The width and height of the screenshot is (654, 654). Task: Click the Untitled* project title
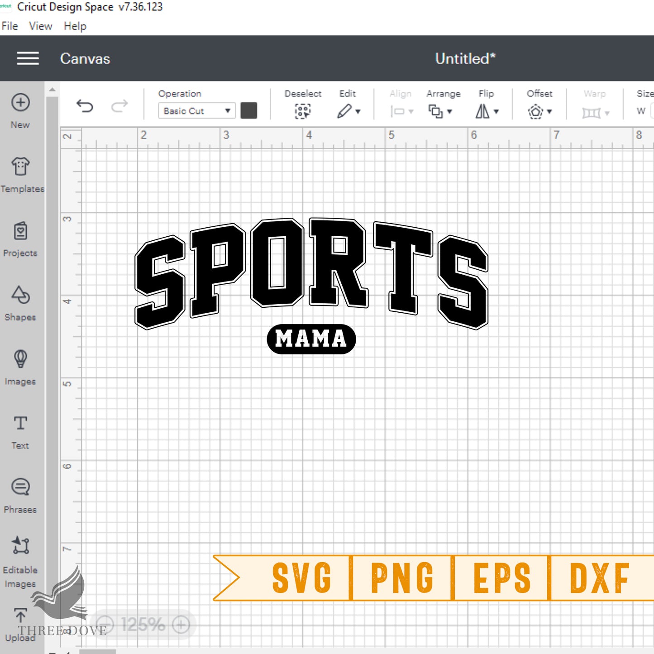pyautogui.click(x=465, y=58)
